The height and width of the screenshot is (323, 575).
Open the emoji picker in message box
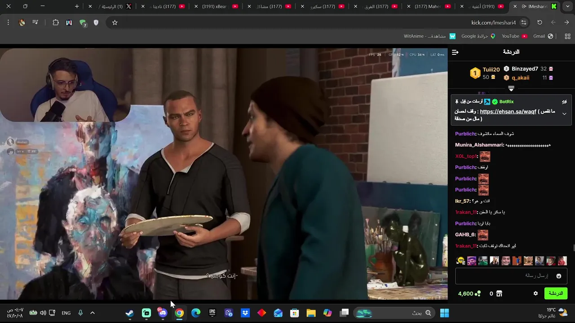click(559, 276)
